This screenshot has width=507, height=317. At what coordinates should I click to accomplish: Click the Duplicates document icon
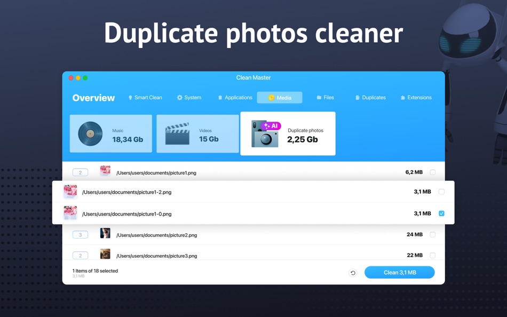[x=357, y=97]
